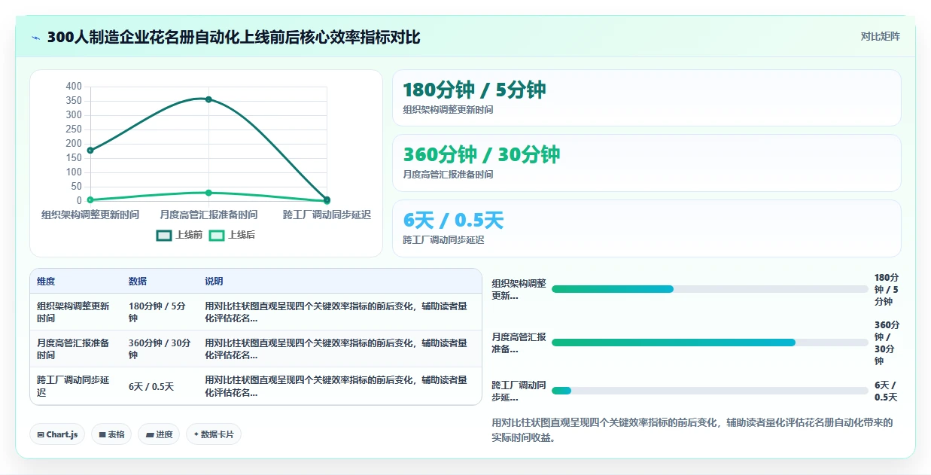931x475 pixels.
Task: Click the y-axis value 400
Action: point(74,87)
